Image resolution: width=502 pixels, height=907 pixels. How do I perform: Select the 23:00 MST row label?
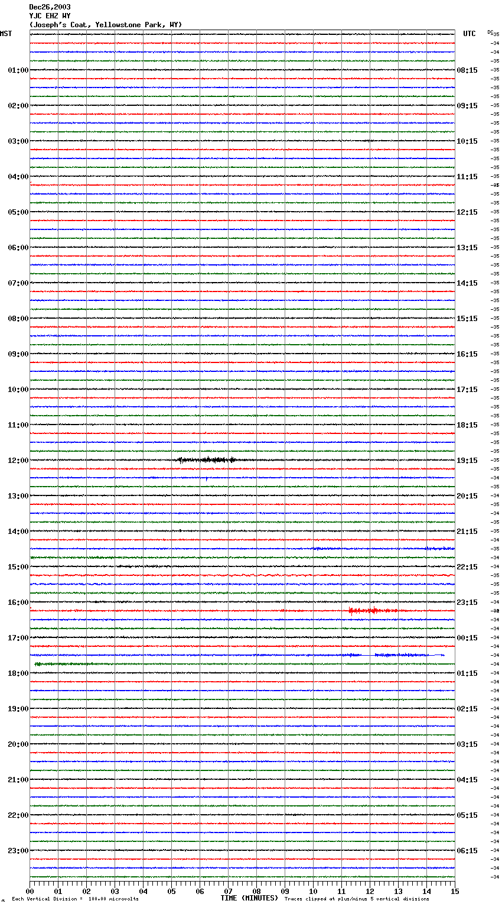18,851
